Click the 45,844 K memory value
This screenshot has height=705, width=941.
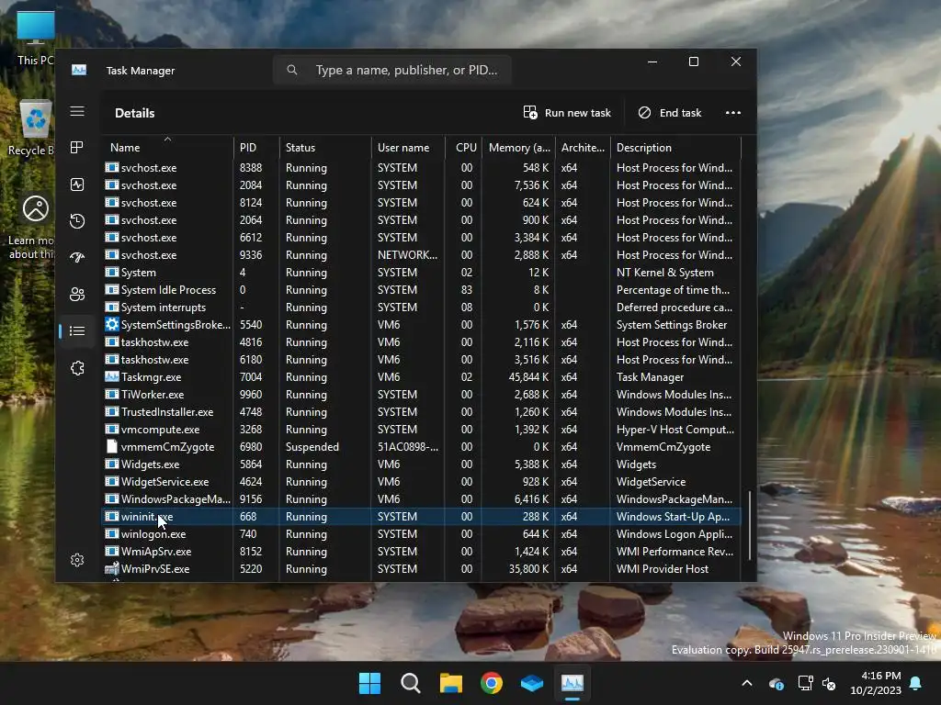[x=528, y=377]
